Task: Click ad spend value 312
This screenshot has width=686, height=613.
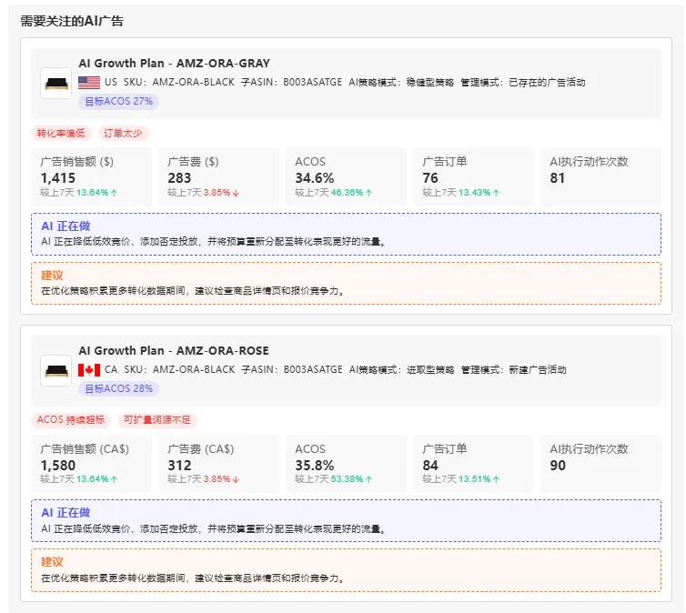Action: (179, 466)
